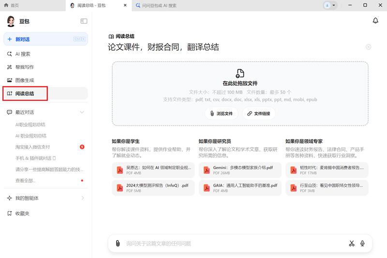
Task: Click the 在此处拖放文件 drop zone text
Action: 240,84
